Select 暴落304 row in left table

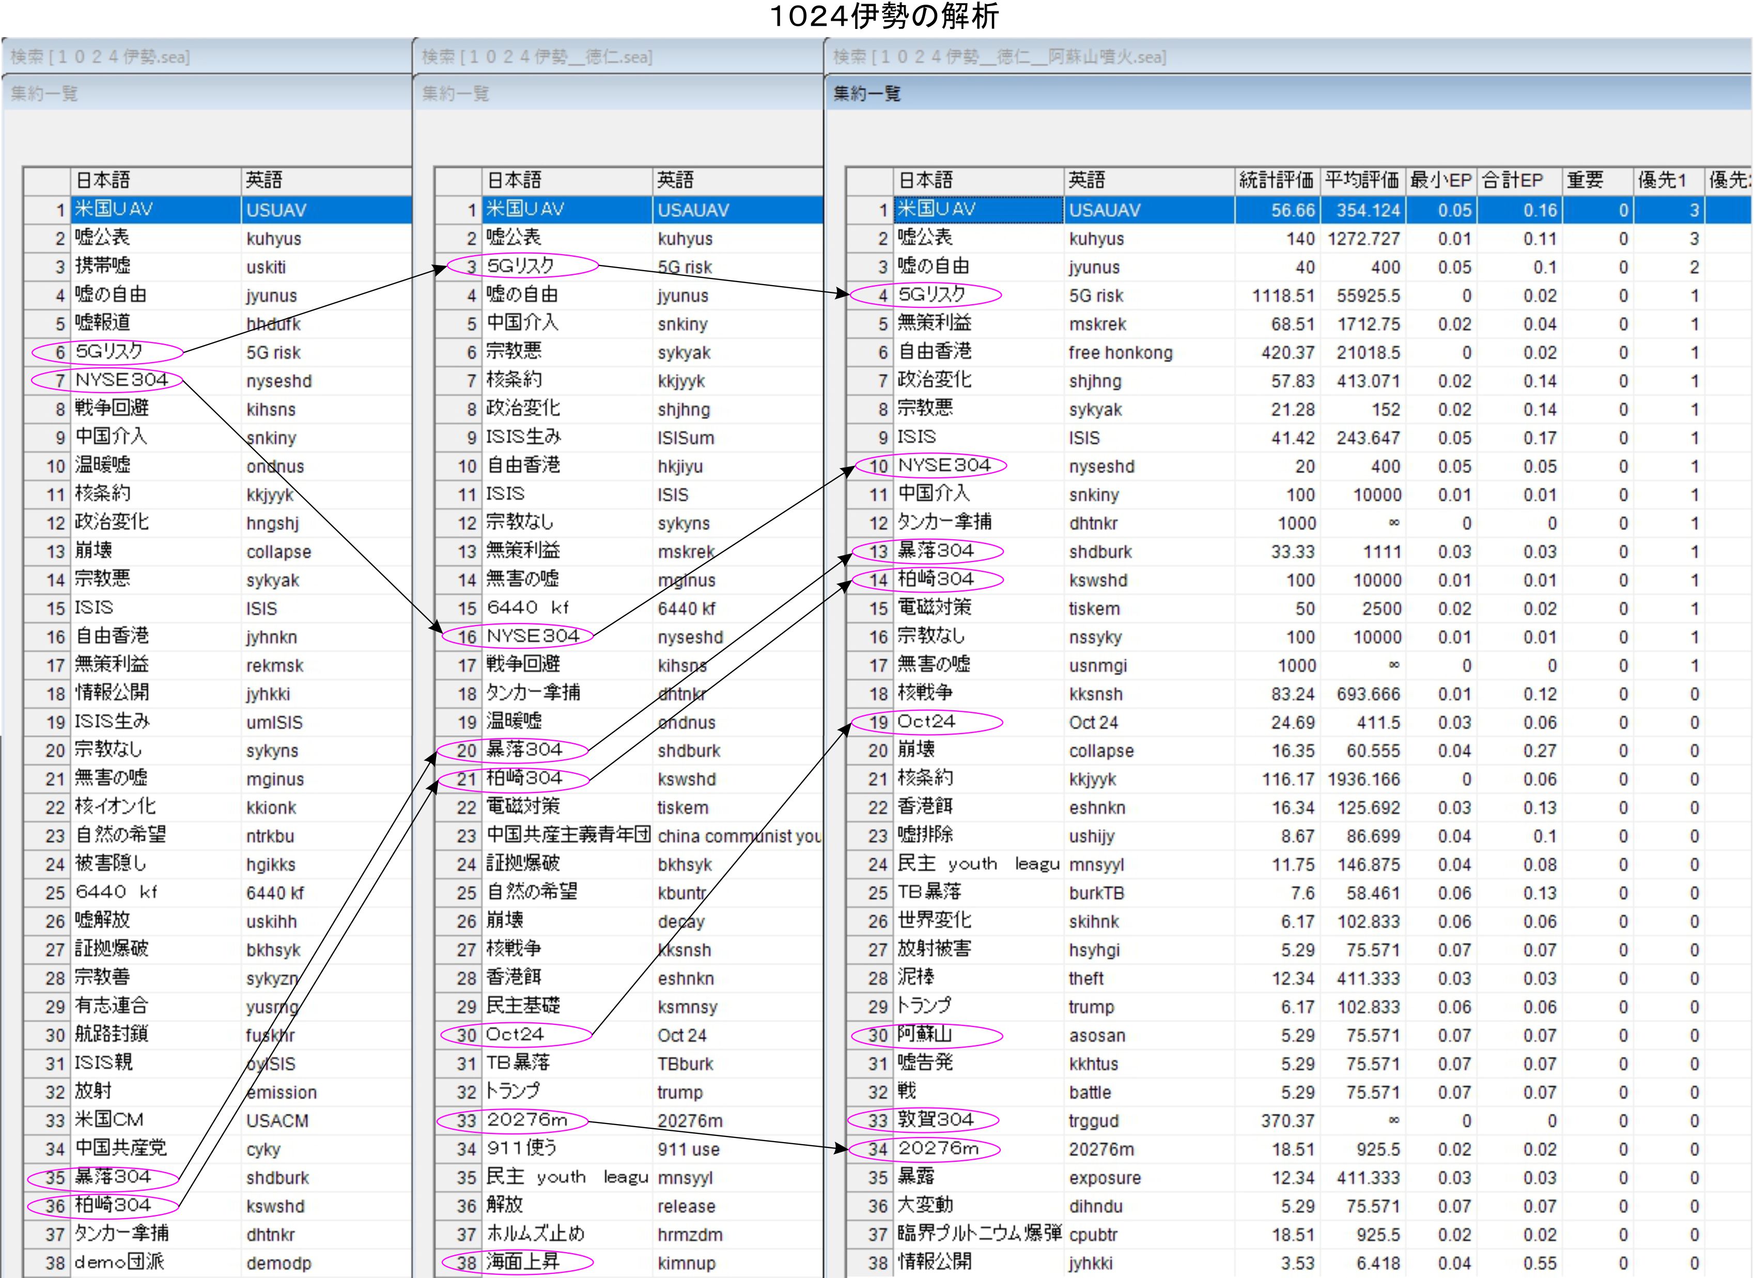(112, 1177)
